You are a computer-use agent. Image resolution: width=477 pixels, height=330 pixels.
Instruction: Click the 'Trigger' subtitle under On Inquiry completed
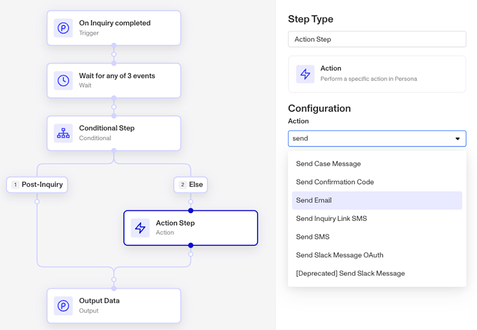tap(89, 33)
